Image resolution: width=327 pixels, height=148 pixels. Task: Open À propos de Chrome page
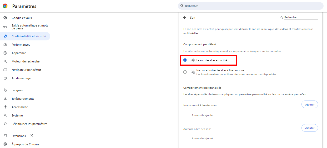click(25, 144)
